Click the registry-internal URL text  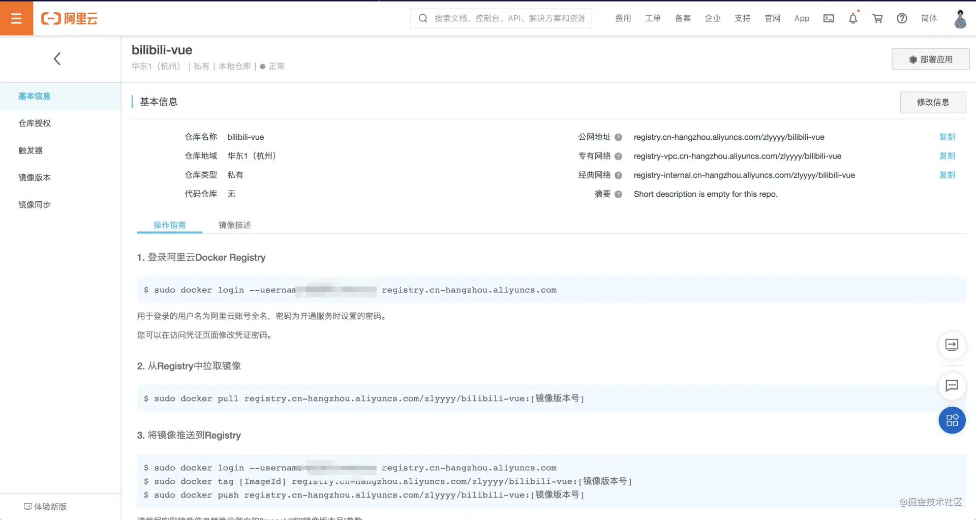744,175
